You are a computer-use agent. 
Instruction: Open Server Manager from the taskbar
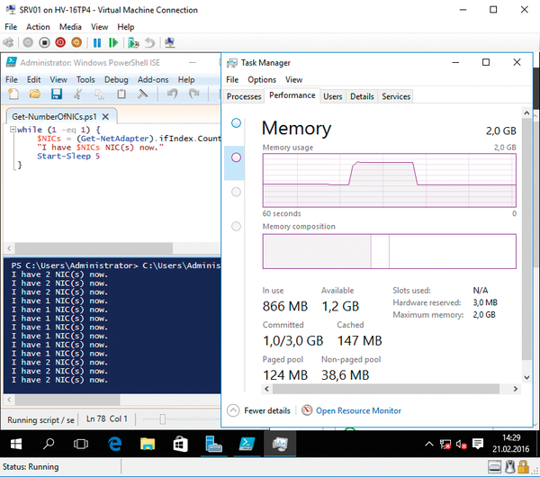[x=213, y=445]
